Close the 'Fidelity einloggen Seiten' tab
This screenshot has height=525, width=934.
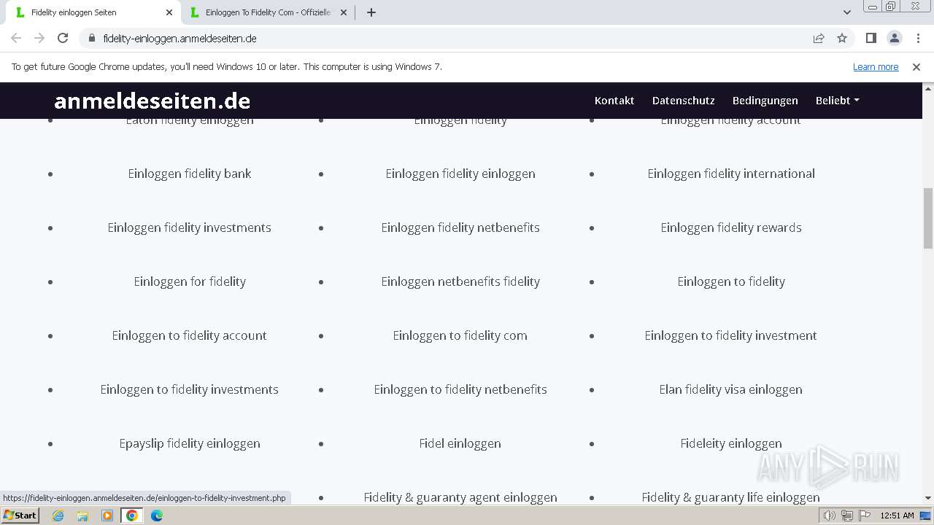(169, 12)
